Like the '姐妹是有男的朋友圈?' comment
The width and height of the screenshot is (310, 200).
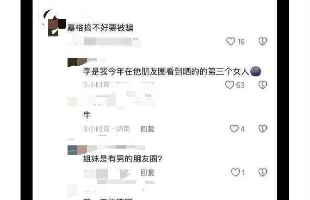[x=236, y=172]
